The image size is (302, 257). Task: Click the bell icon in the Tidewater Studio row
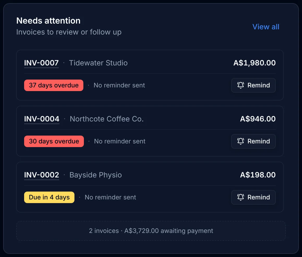[x=241, y=85]
